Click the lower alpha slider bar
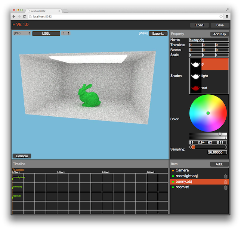 click(x=208, y=138)
